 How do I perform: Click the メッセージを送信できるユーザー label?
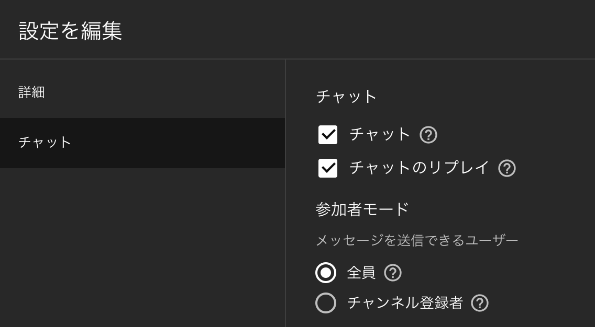coord(417,239)
